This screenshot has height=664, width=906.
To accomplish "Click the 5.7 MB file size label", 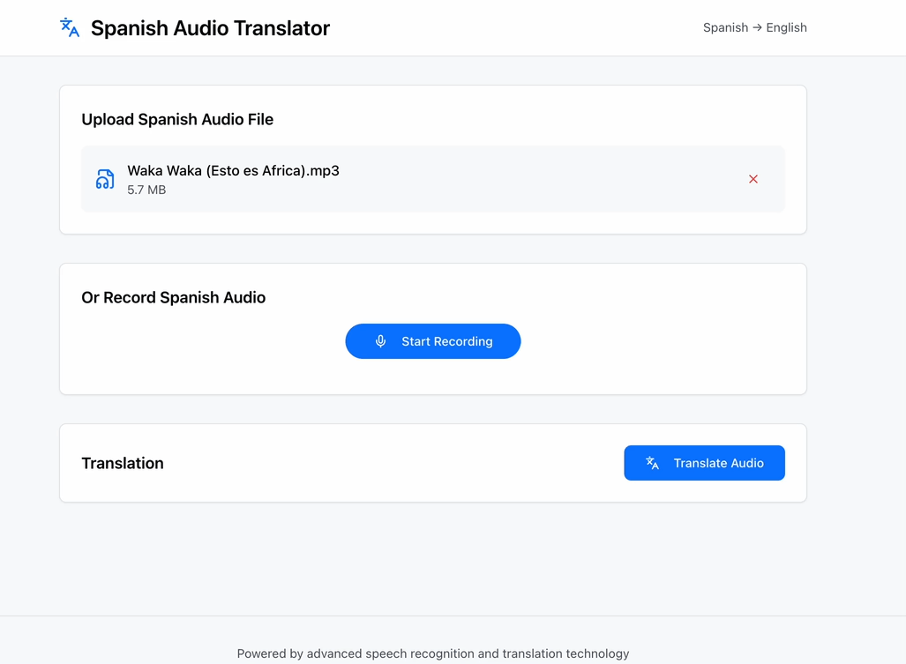I will [x=146, y=190].
